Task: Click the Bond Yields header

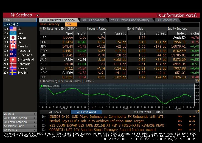Action: coord(135,28)
